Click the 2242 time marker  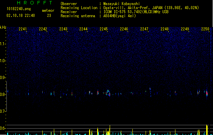click(43, 29)
